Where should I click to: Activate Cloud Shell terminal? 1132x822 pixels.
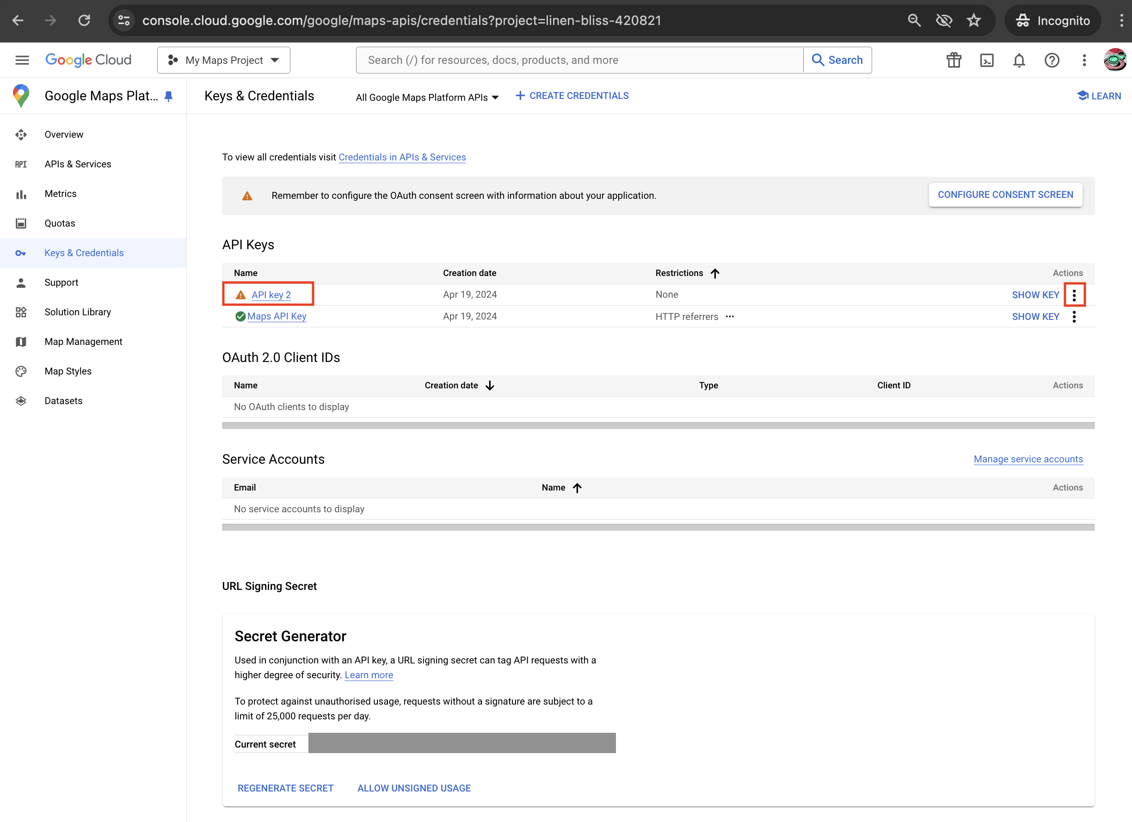[987, 60]
